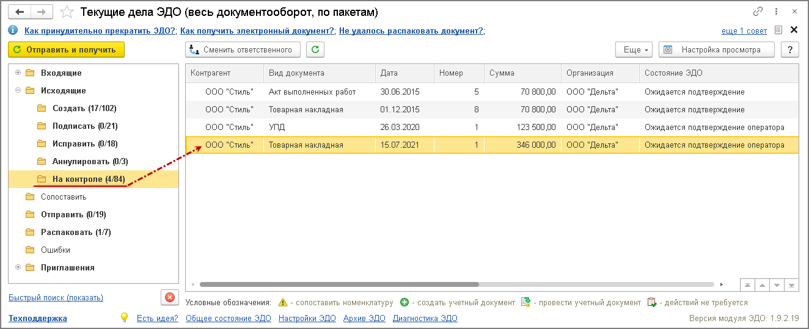This screenshot has height=329, width=809.
Task: Open the window options three-dot menu
Action: 776,12
